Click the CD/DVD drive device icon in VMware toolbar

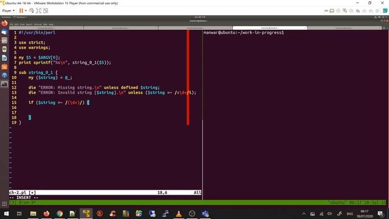point(339,11)
